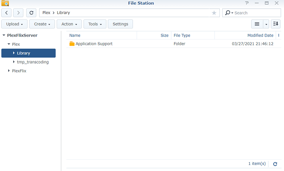Sort by Size column header

154,35
